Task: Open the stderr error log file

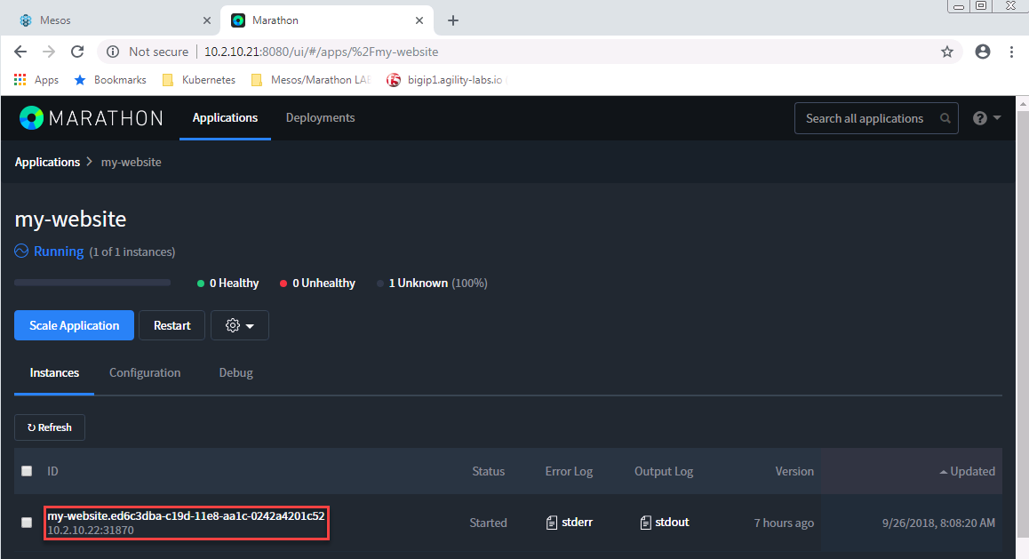Action: pos(570,523)
